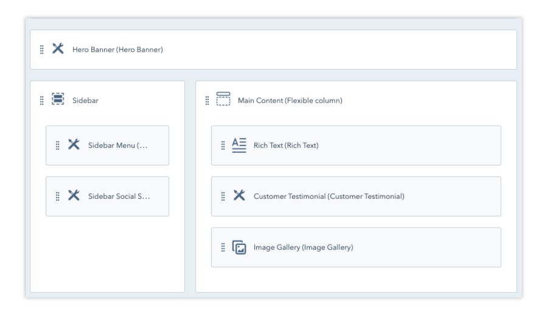Click the Image Gallery module drag handle
This screenshot has width=548, height=316.
[223, 247]
